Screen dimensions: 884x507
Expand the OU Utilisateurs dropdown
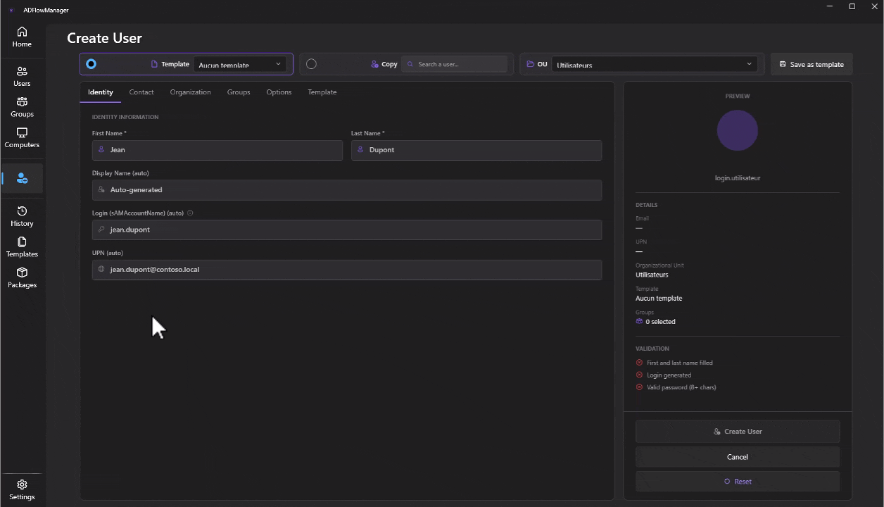click(654, 64)
